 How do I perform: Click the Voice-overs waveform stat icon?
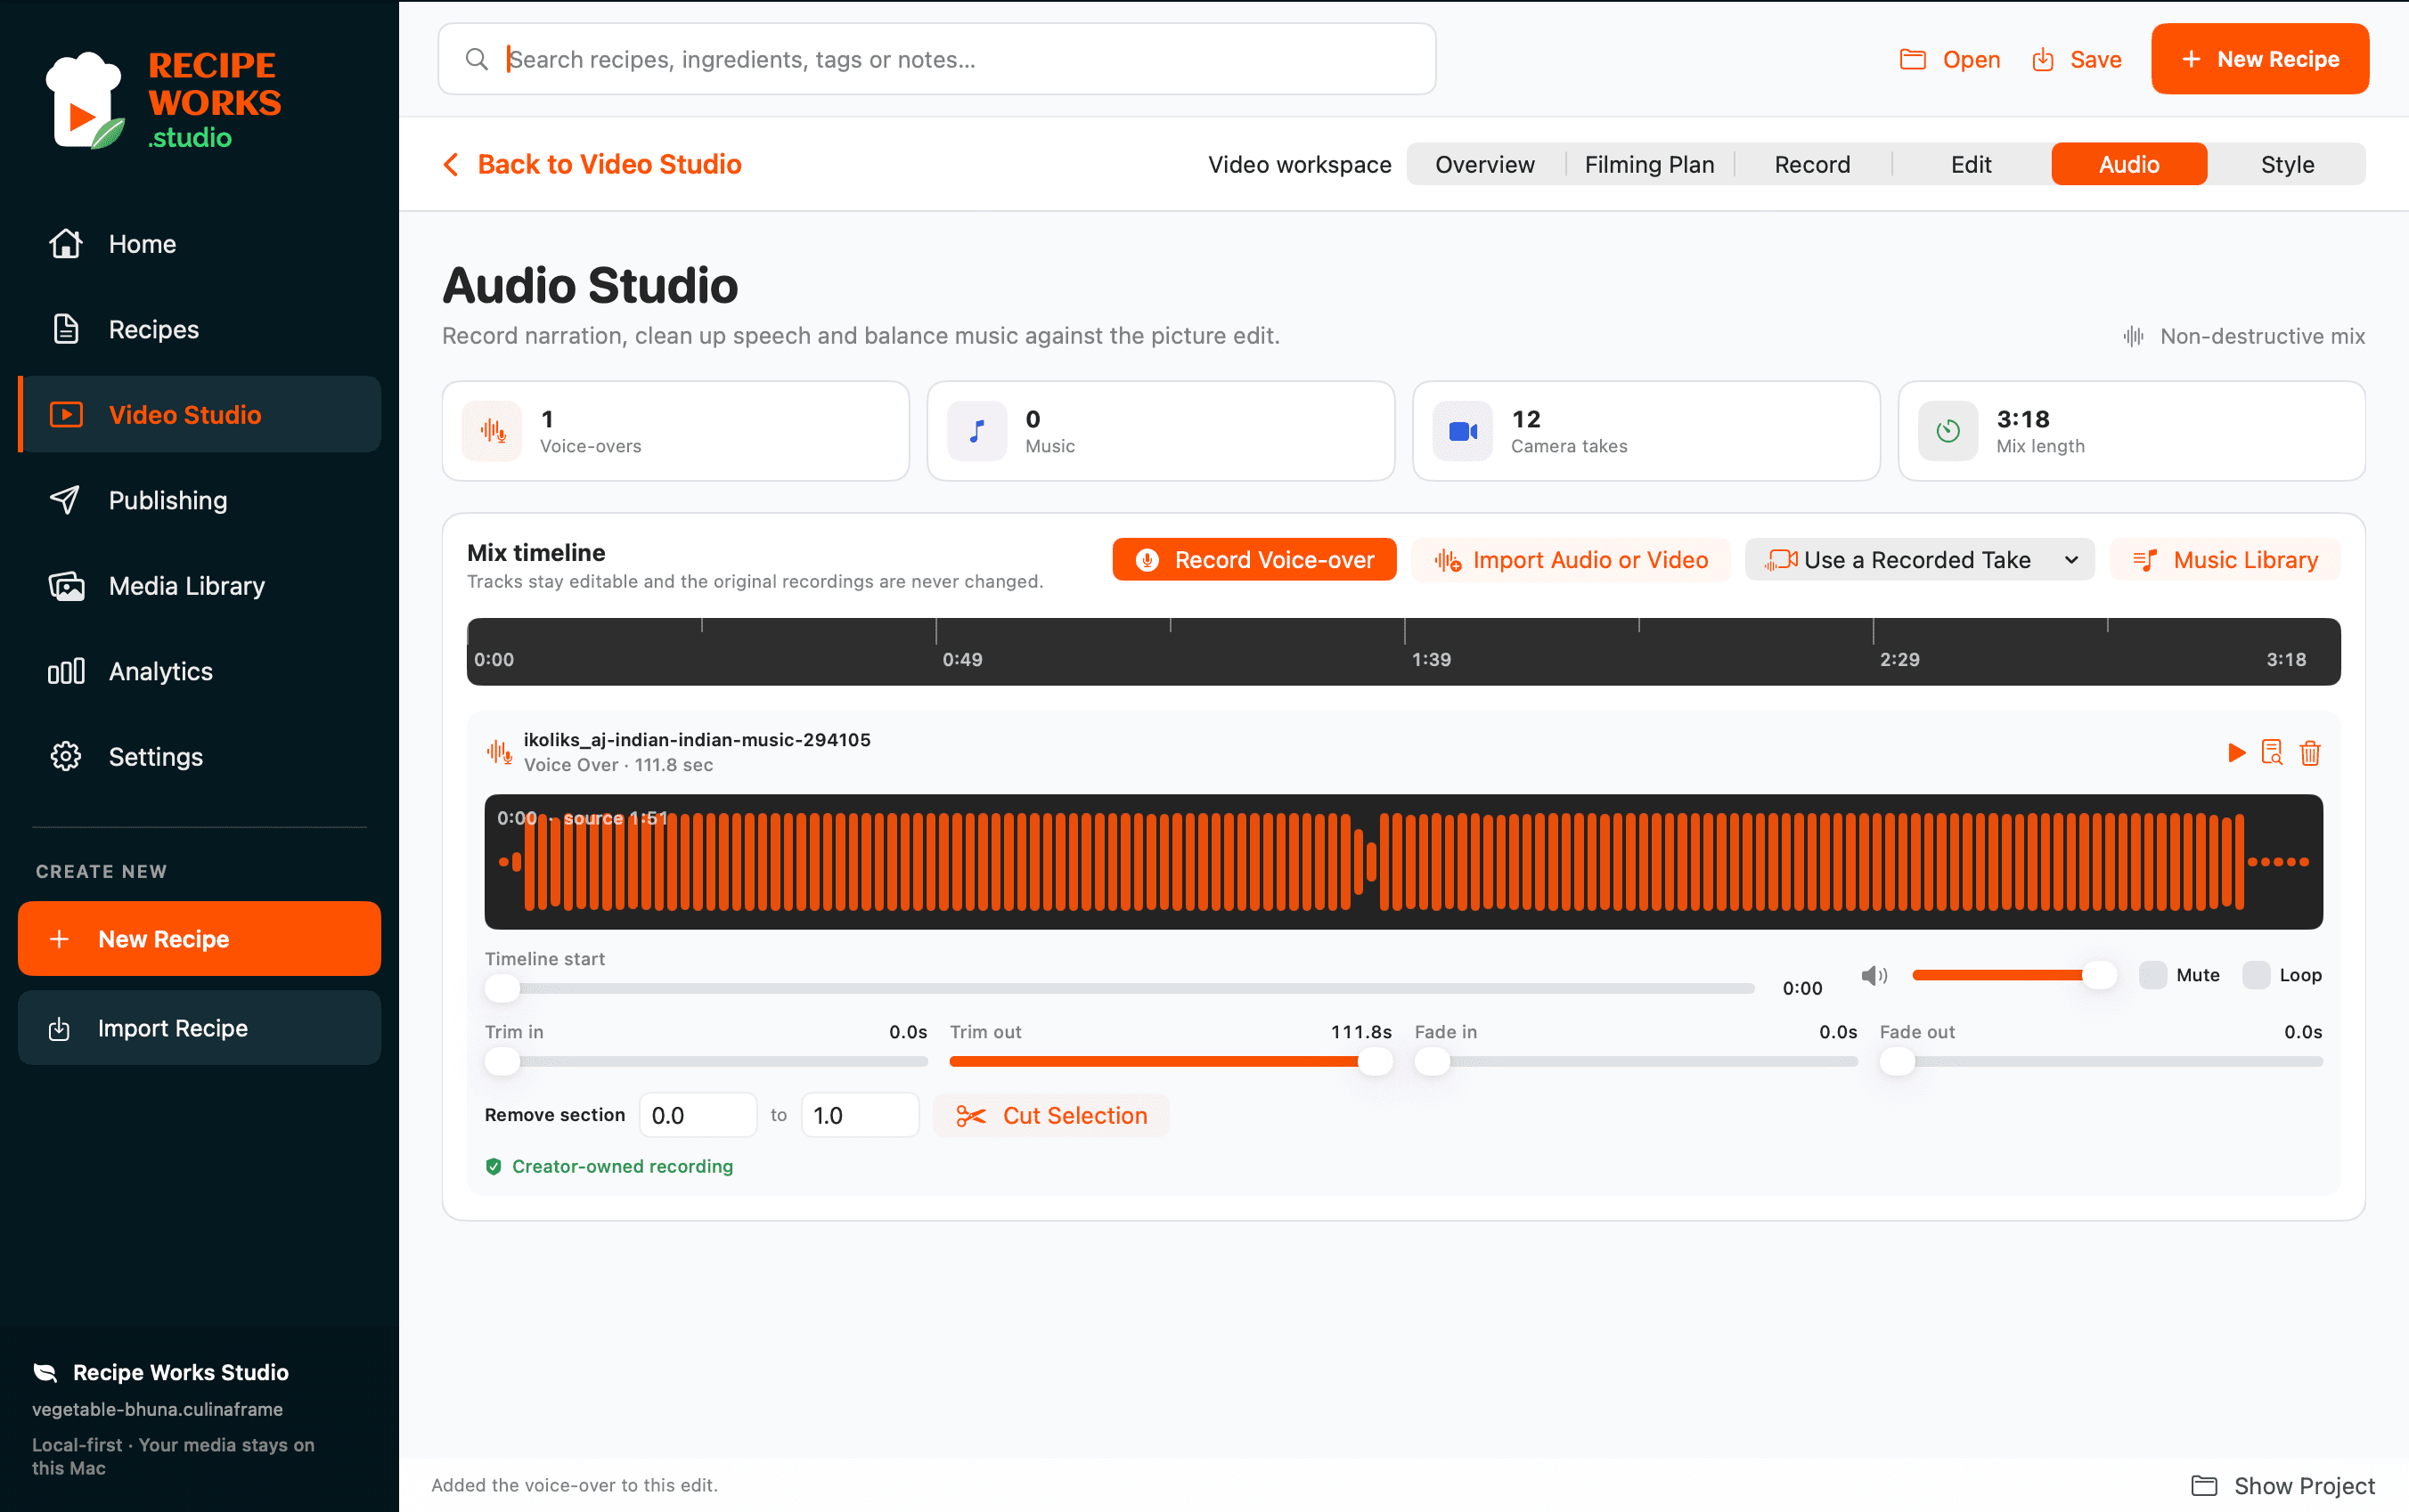point(492,431)
